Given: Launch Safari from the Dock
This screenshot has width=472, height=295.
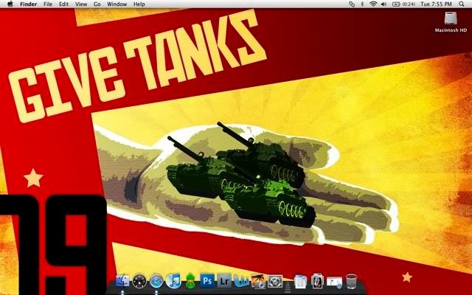Looking at the screenshot, I should coord(156,281).
